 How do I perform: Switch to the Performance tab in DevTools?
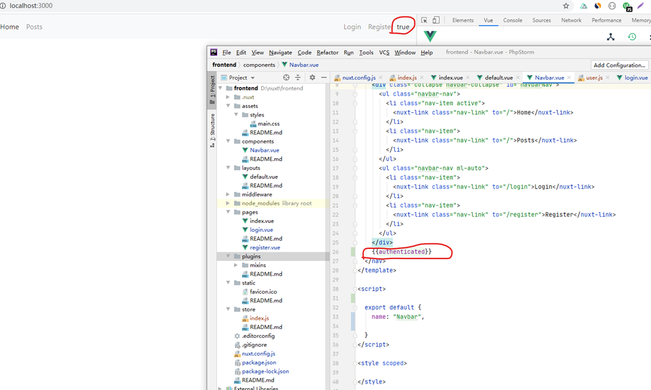click(x=606, y=20)
